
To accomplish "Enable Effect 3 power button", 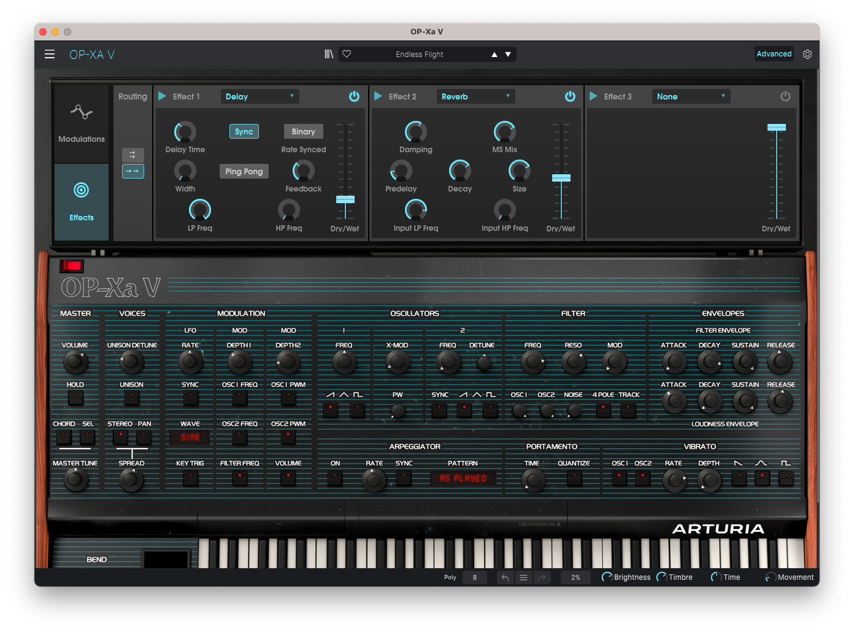I will tap(785, 96).
